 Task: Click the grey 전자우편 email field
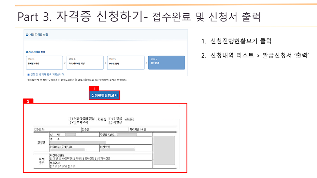coord(117,150)
